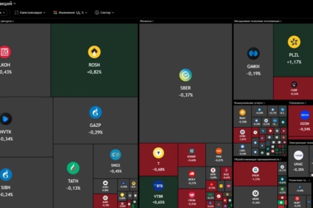
Task: Click the ROSN ticker label
Action: (x=94, y=65)
